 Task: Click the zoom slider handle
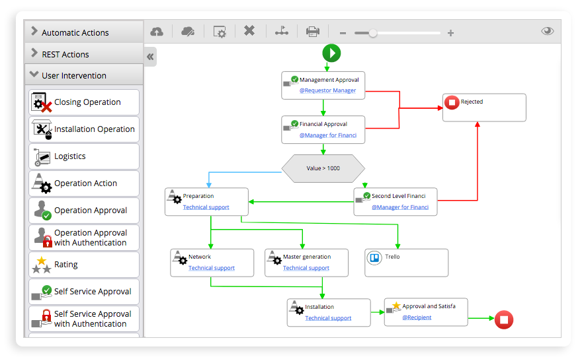[x=372, y=33]
